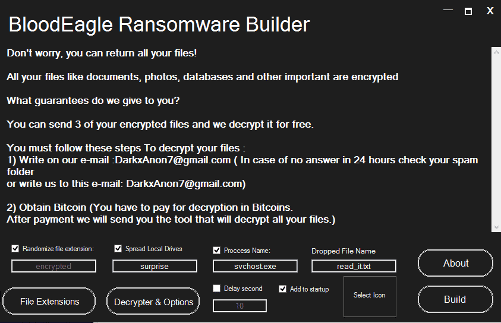
Task: Click the read_it.txt dropped file name field
Action: click(x=354, y=267)
